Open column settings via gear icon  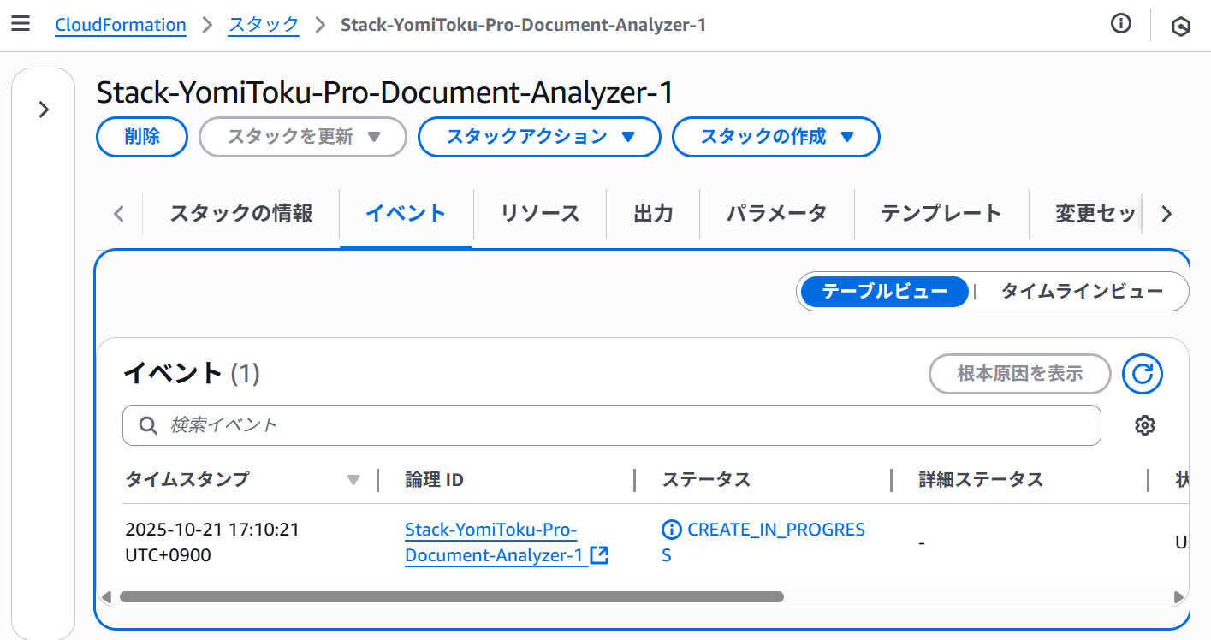[1145, 425]
